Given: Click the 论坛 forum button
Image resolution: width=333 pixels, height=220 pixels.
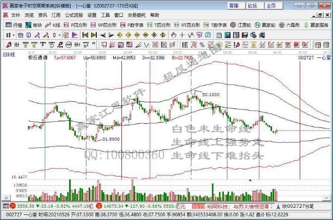Looking at the screenshot, I should coord(255,6).
